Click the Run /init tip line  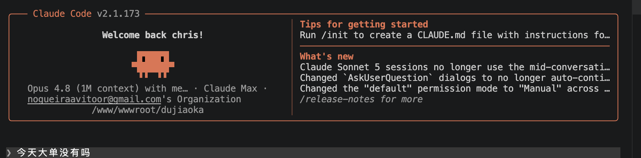(x=455, y=35)
